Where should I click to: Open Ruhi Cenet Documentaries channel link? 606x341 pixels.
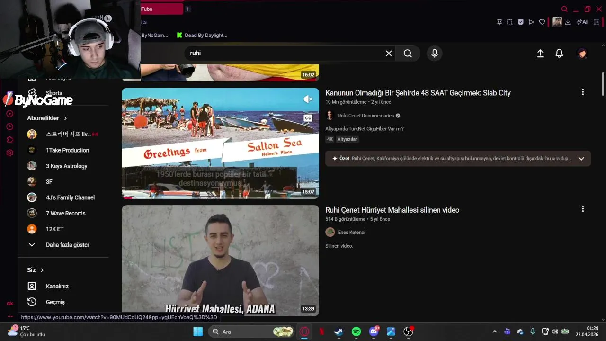tap(365, 116)
